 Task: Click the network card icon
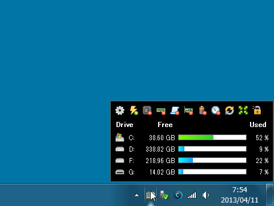[x=188, y=110]
